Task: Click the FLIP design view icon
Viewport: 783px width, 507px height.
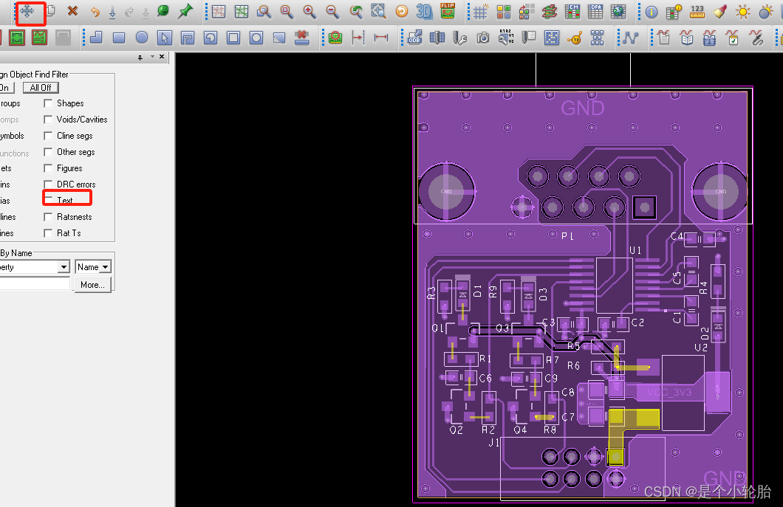Action: tap(446, 12)
